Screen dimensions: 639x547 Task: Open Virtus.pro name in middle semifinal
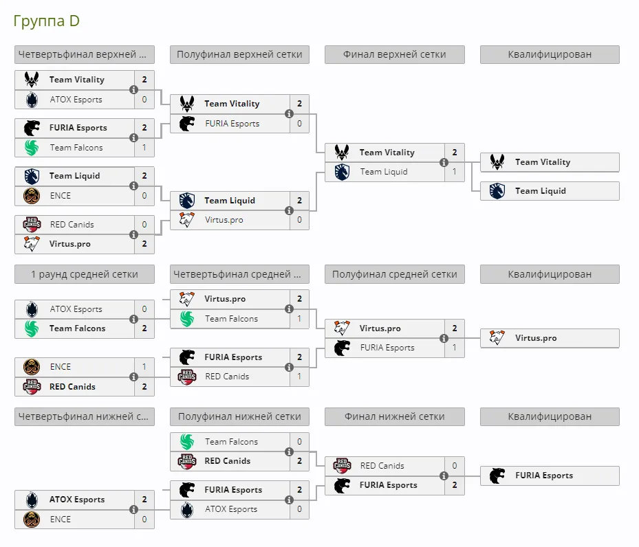[380, 328]
